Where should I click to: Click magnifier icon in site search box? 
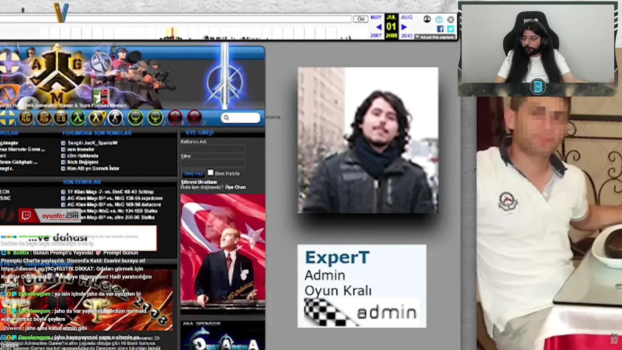[226, 118]
